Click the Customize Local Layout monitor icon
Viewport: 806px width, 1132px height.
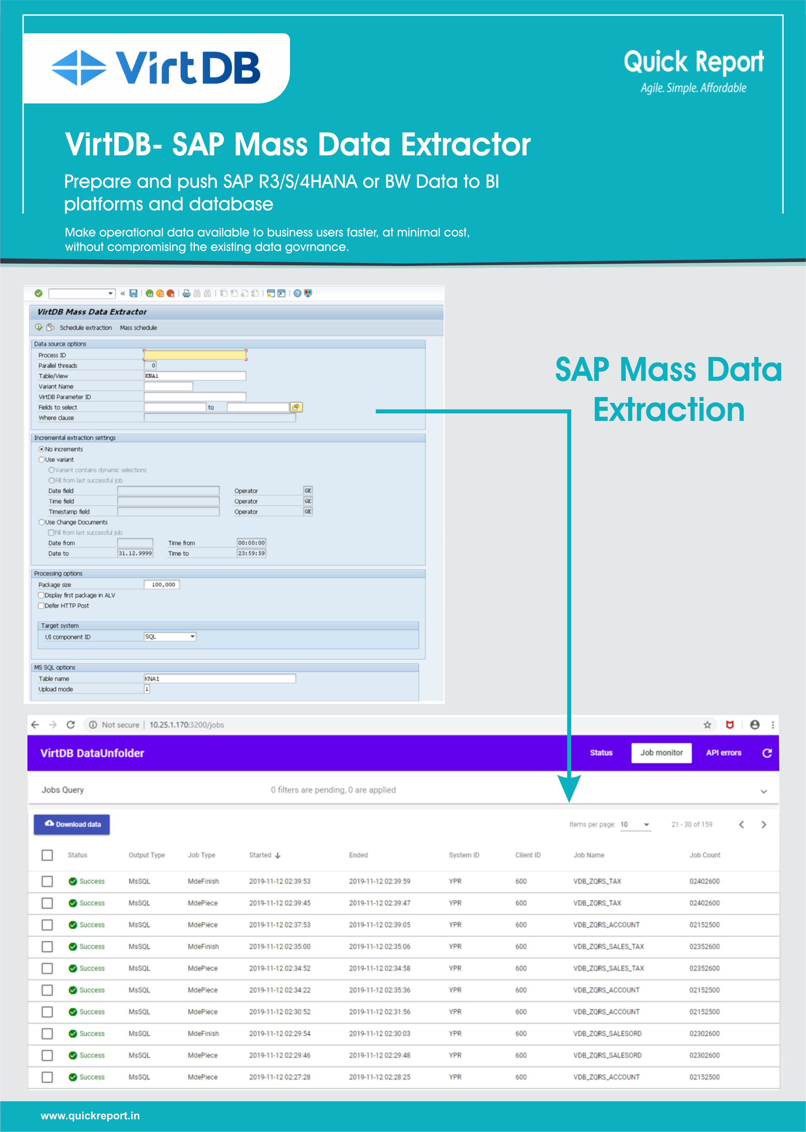(308, 293)
